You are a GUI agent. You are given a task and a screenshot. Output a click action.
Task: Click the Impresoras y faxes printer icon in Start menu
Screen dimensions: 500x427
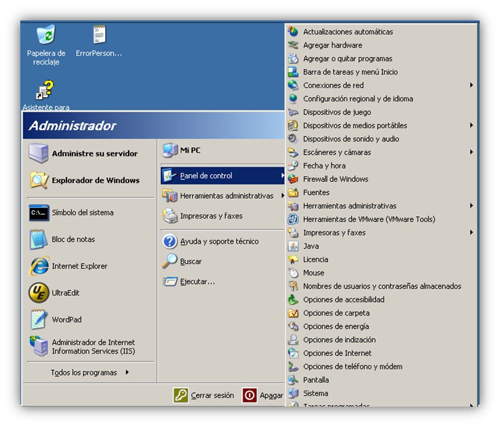[x=170, y=216]
